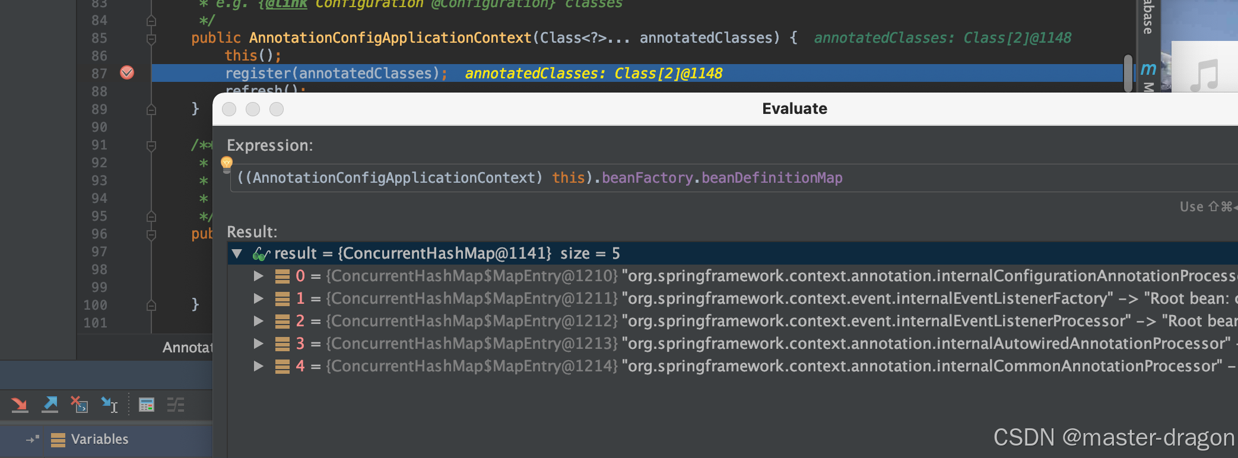Click the entry 1 field list icon
Image resolution: width=1238 pixels, height=458 pixels.
coord(282,299)
